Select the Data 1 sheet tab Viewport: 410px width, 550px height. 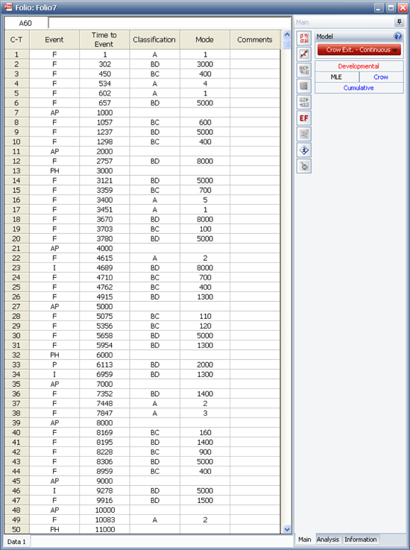(x=16, y=542)
